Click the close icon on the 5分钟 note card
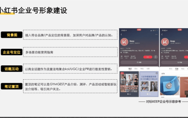Screen dimensions: 188x118 pyautogui.click(x=156, y=73)
